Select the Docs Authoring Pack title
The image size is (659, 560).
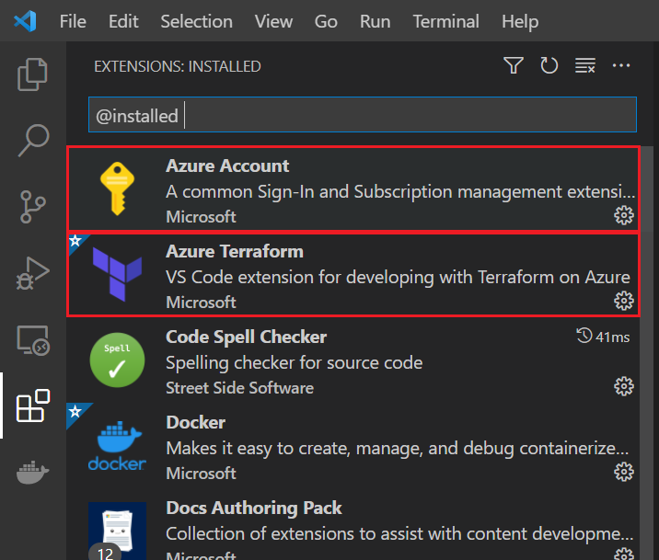[254, 508]
